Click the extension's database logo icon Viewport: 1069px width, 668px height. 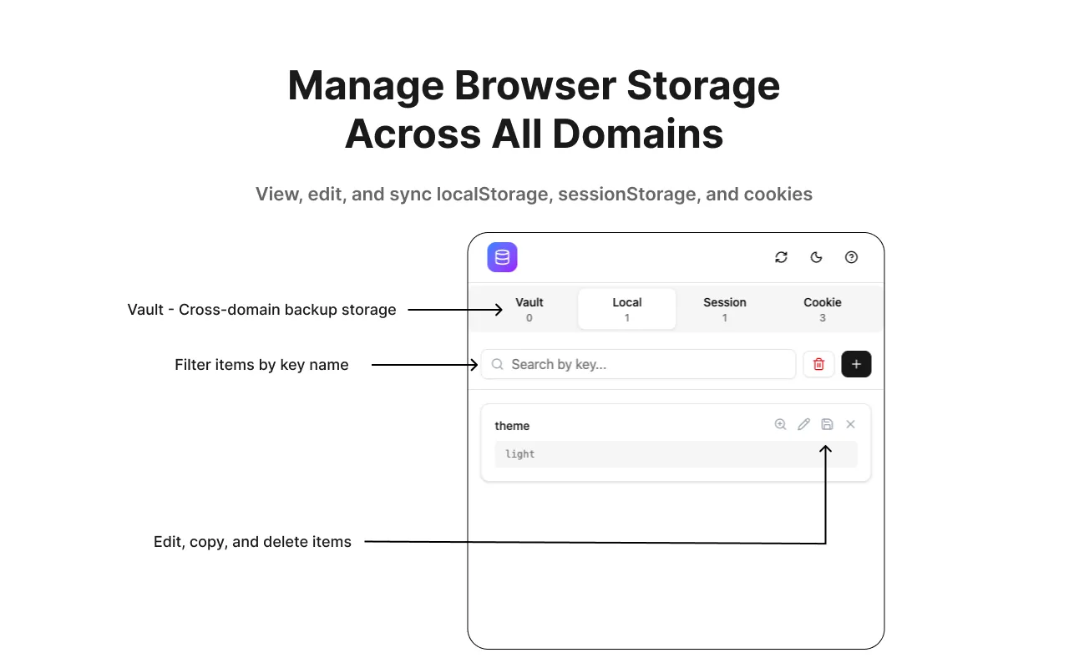click(x=502, y=257)
